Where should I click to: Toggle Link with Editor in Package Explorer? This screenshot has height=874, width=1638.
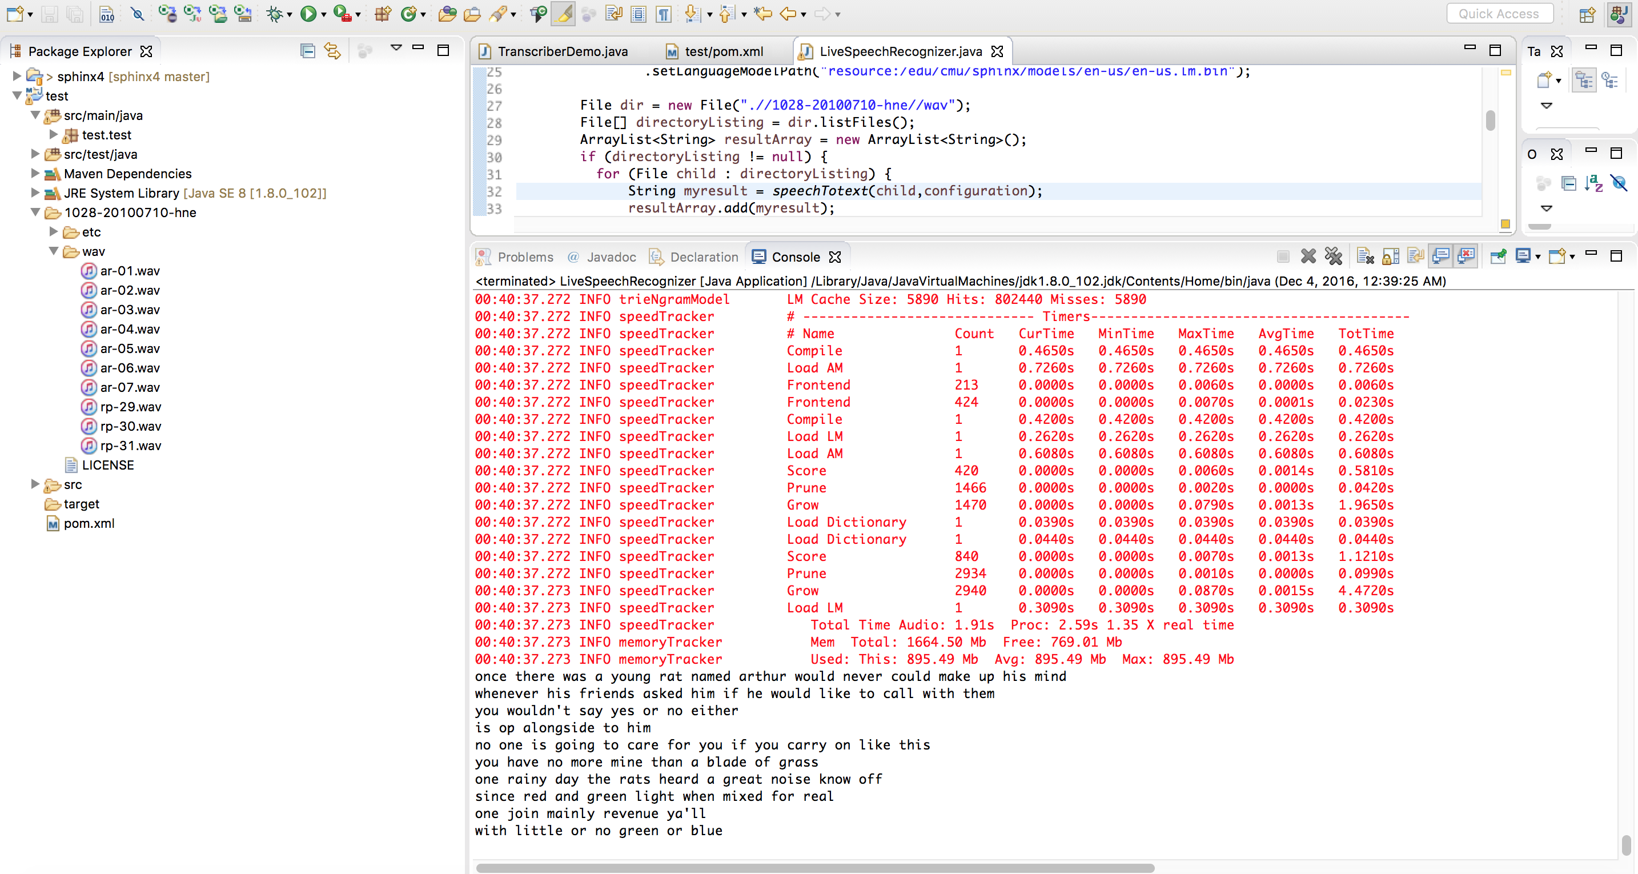click(x=332, y=51)
